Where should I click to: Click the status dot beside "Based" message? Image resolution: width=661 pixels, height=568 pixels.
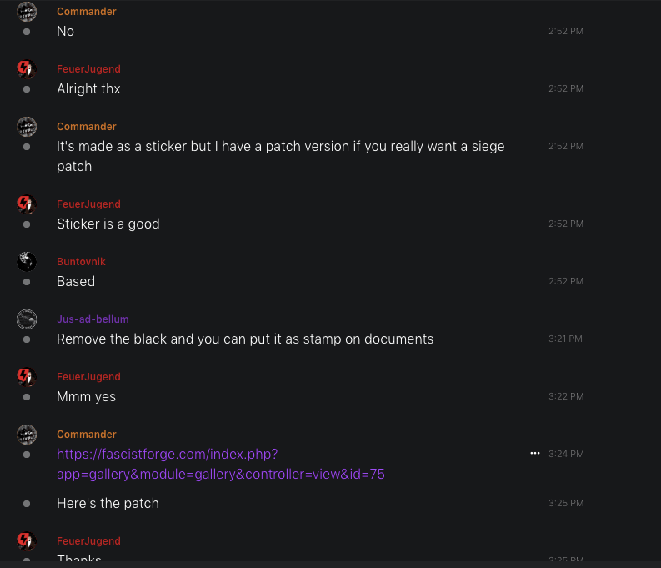27,282
